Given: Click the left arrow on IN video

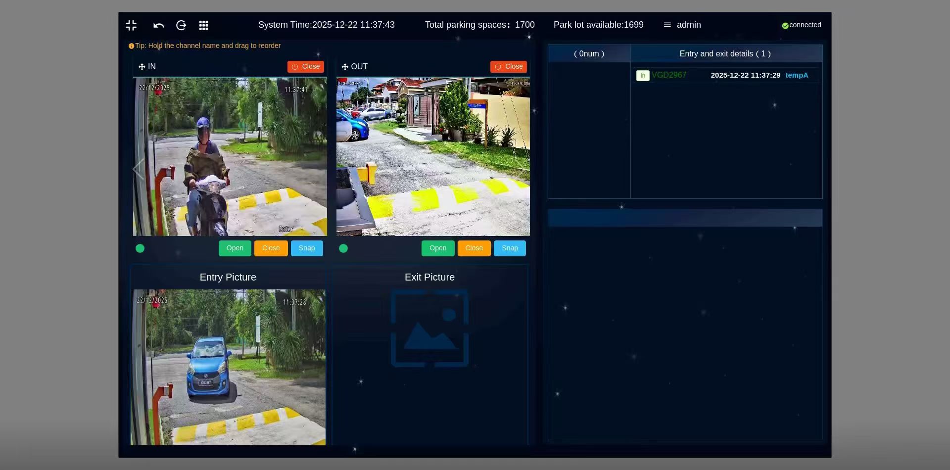Looking at the screenshot, I should [x=138, y=169].
